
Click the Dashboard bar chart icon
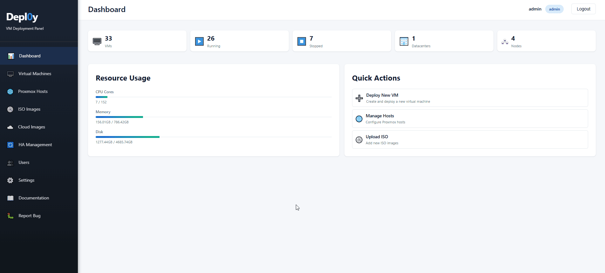pyautogui.click(x=11, y=56)
